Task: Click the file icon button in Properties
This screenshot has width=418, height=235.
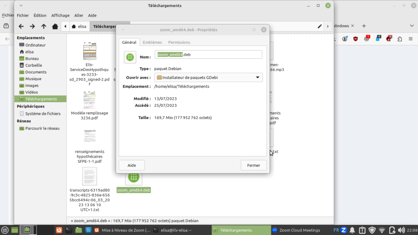Action: 130,57
